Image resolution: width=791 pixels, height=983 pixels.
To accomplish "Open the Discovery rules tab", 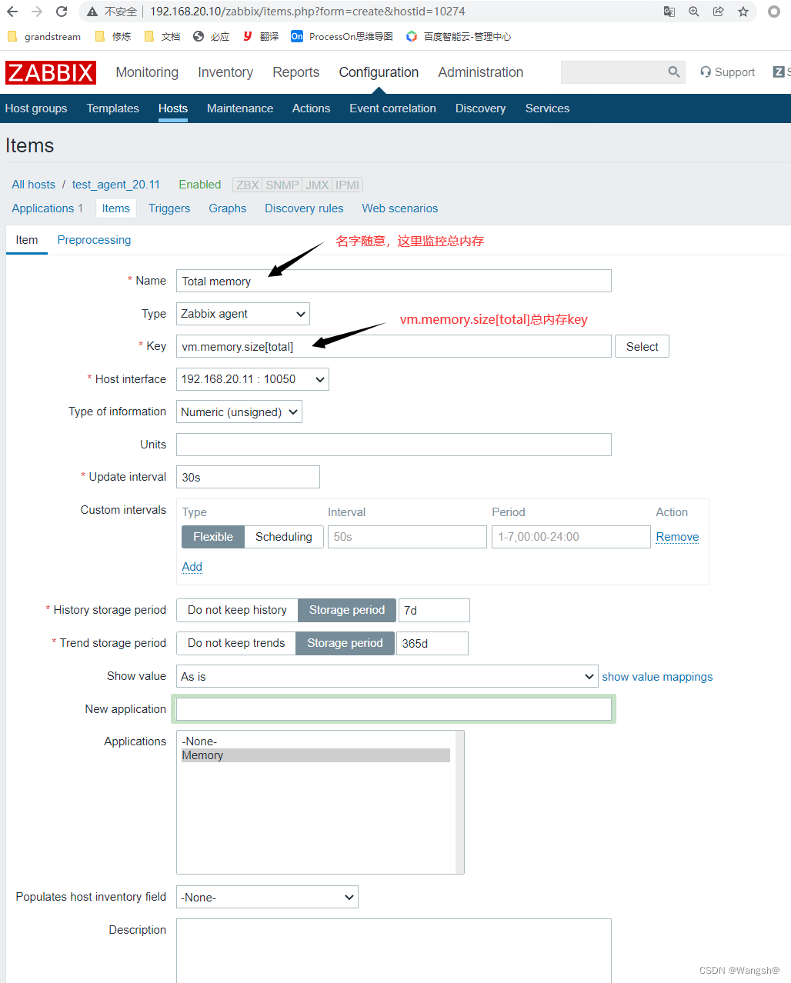I will 304,208.
